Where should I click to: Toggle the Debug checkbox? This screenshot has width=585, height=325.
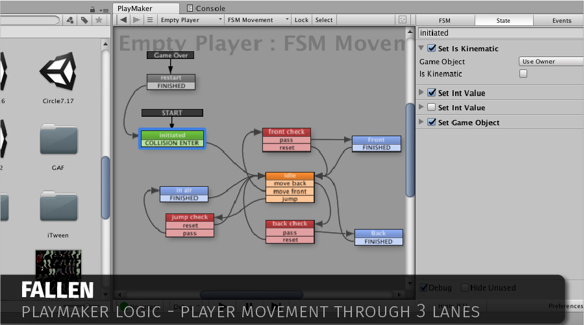click(424, 287)
